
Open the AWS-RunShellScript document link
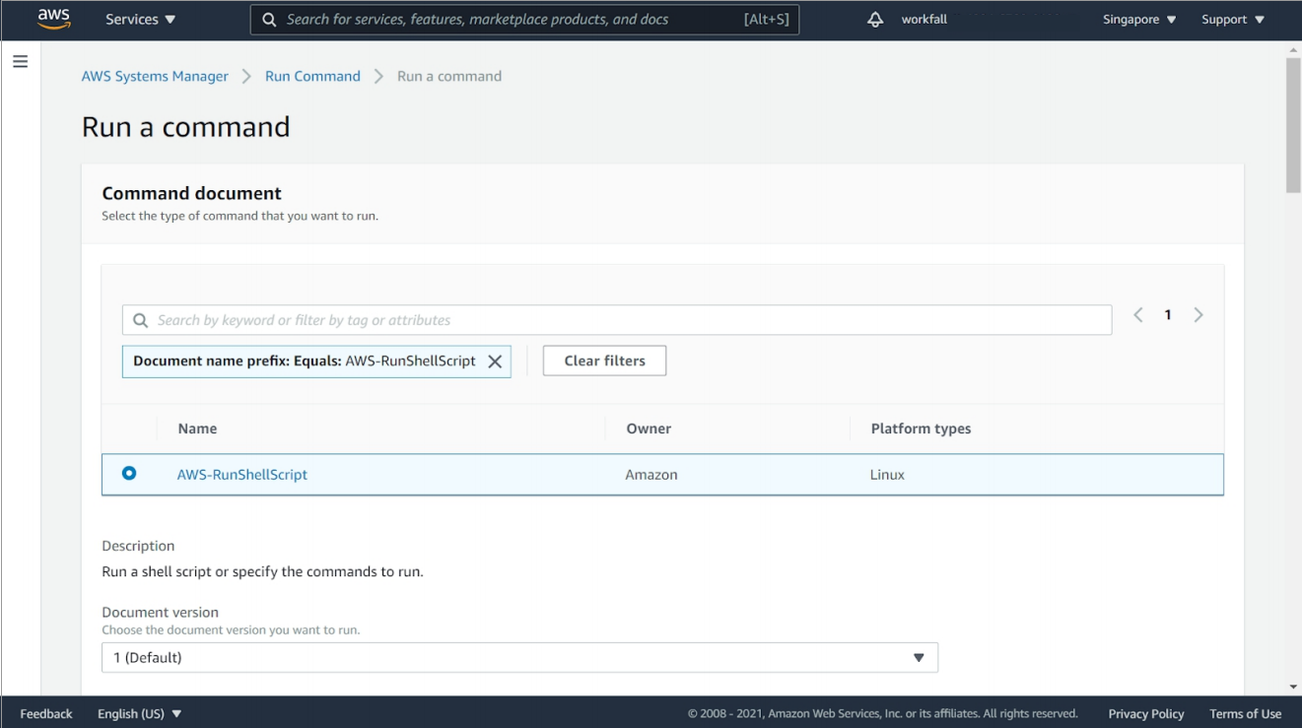(242, 475)
